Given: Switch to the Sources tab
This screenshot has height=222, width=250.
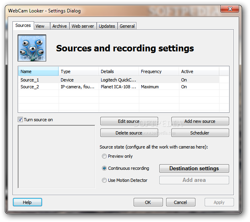Looking at the screenshot, I should click(23, 26).
